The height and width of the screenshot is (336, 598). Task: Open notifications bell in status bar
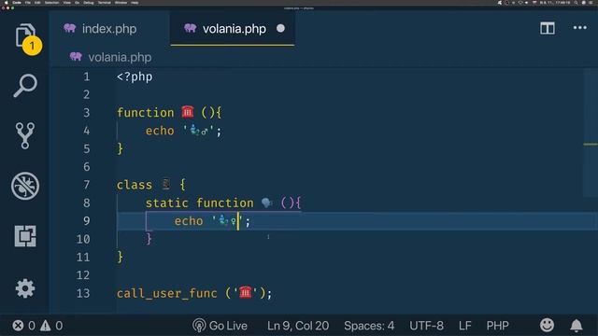tap(577, 326)
